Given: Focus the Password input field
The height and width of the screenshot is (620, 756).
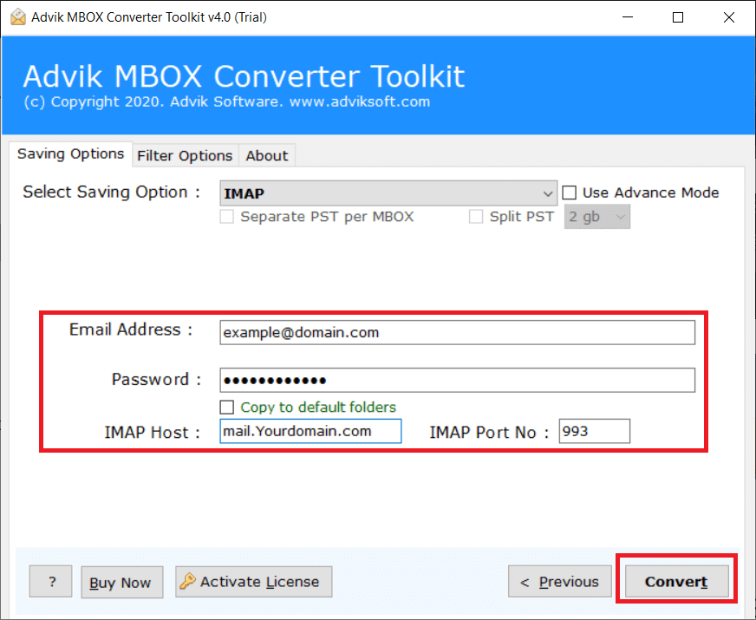Looking at the screenshot, I should tap(457, 381).
